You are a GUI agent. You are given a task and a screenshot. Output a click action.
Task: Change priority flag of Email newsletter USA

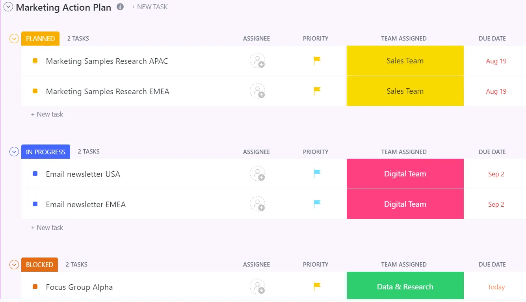(x=317, y=173)
